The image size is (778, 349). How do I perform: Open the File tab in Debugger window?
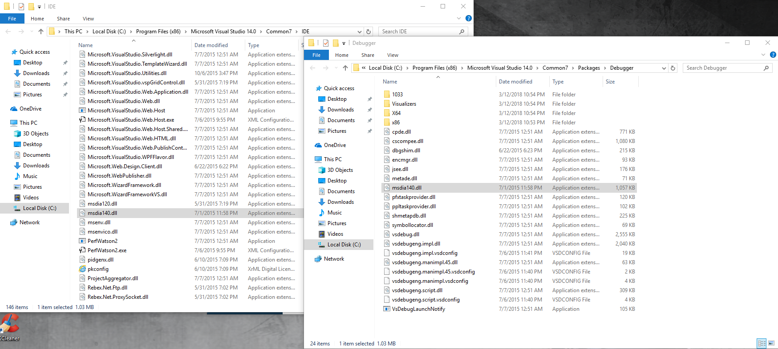tap(316, 55)
